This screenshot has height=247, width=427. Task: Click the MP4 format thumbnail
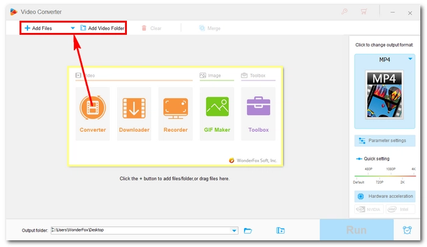(x=384, y=95)
